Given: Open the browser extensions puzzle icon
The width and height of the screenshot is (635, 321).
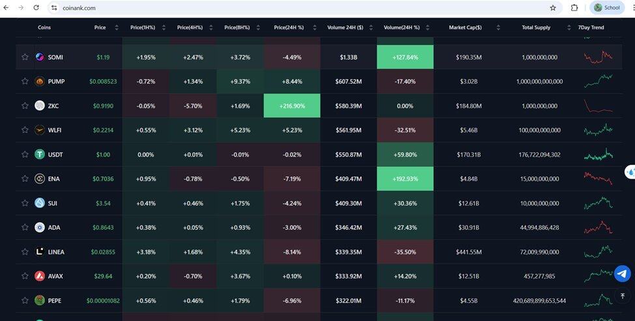Looking at the screenshot, I should pos(574,8).
